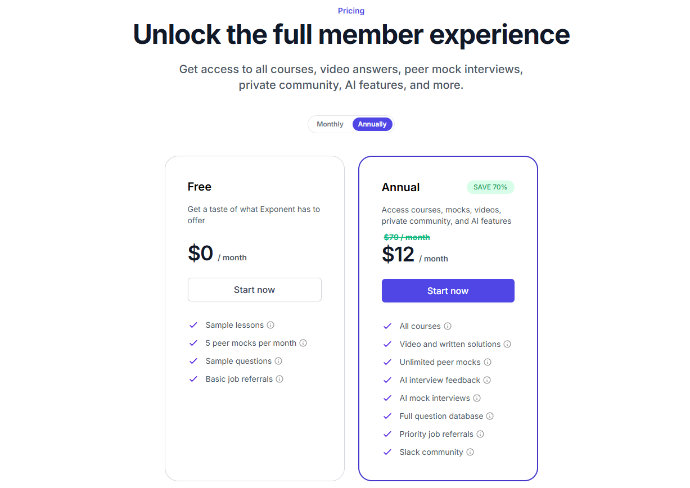Open info icon next to Sample lessons
690x488 pixels.
(x=270, y=325)
